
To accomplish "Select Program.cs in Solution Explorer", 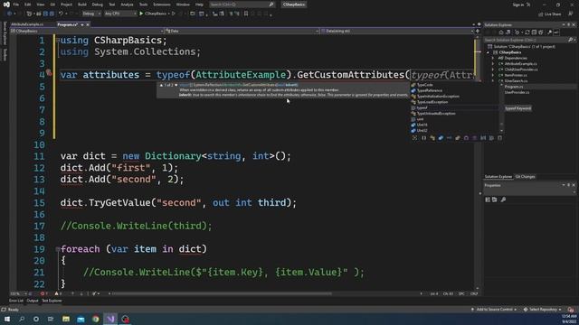I will [x=513, y=87].
